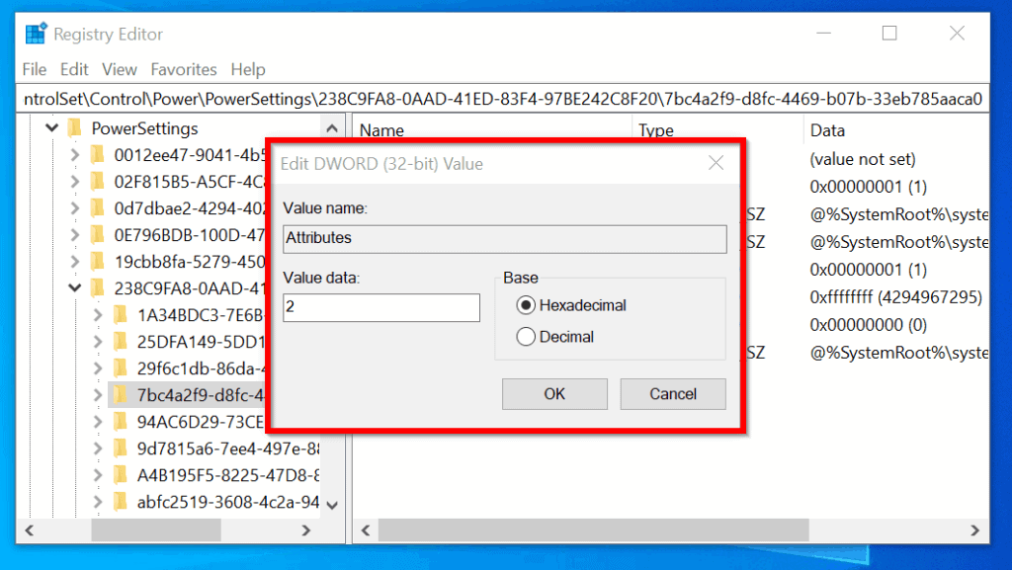Click the 0012ee47-9041 folder icon
This screenshot has width=1012, height=570.
tap(98, 155)
